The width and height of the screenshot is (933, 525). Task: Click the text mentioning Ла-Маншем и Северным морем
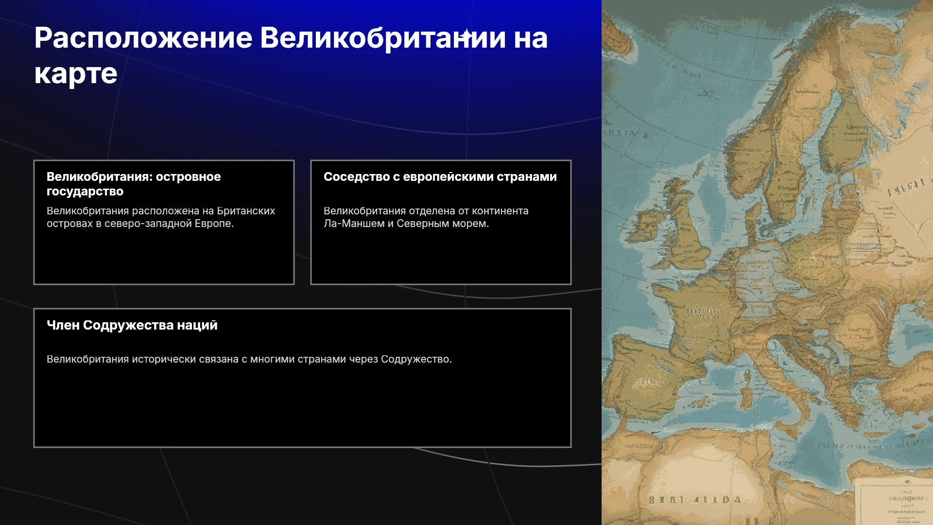click(426, 217)
